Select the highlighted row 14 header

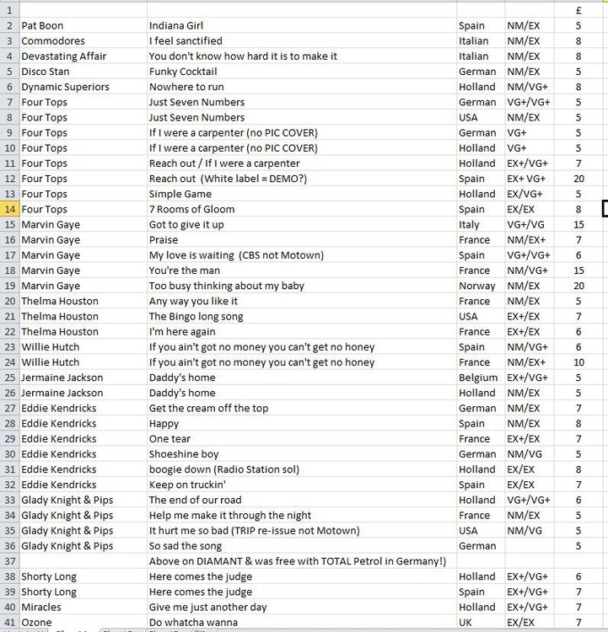9,209
